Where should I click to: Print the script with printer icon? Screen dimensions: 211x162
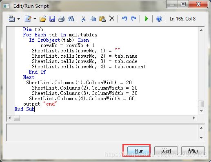(61, 19)
